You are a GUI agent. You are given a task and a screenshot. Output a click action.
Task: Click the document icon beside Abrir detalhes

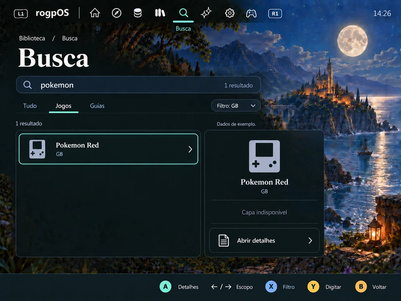click(223, 241)
